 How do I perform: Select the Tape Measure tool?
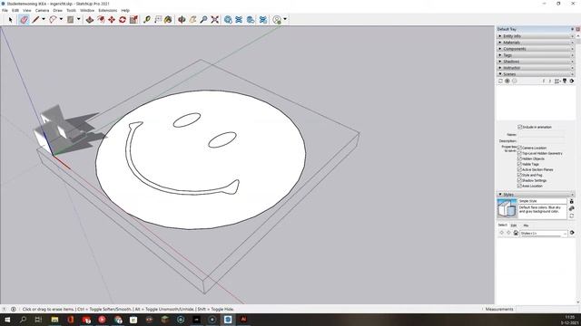(x=147, y=20)
